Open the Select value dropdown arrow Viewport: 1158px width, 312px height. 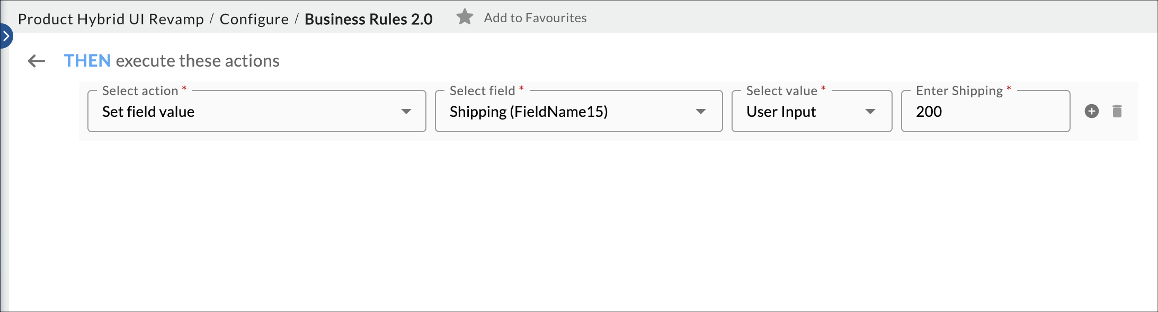[x=870, y=112]
